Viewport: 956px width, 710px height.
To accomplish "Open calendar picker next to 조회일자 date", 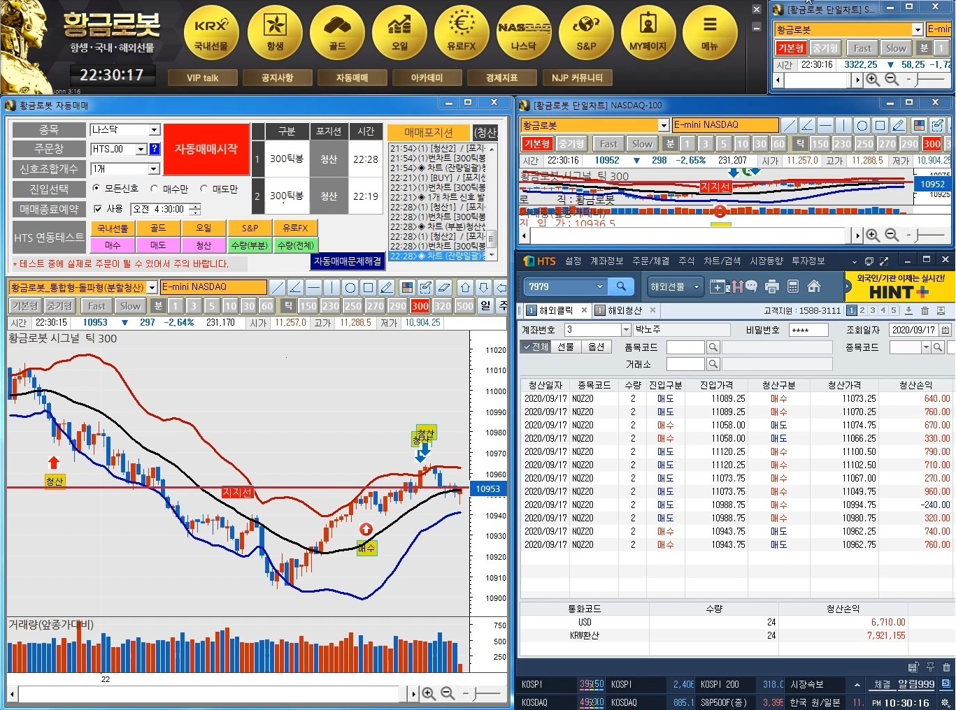I will pos(946,330).
